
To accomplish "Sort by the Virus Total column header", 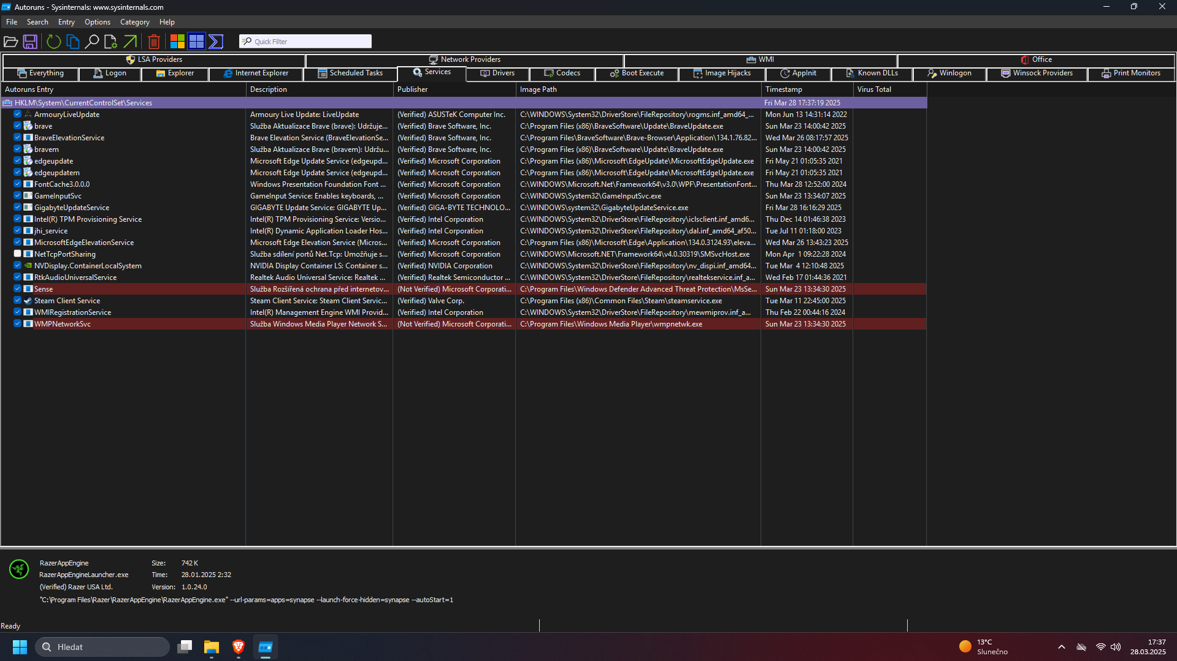I will point(889,89).
